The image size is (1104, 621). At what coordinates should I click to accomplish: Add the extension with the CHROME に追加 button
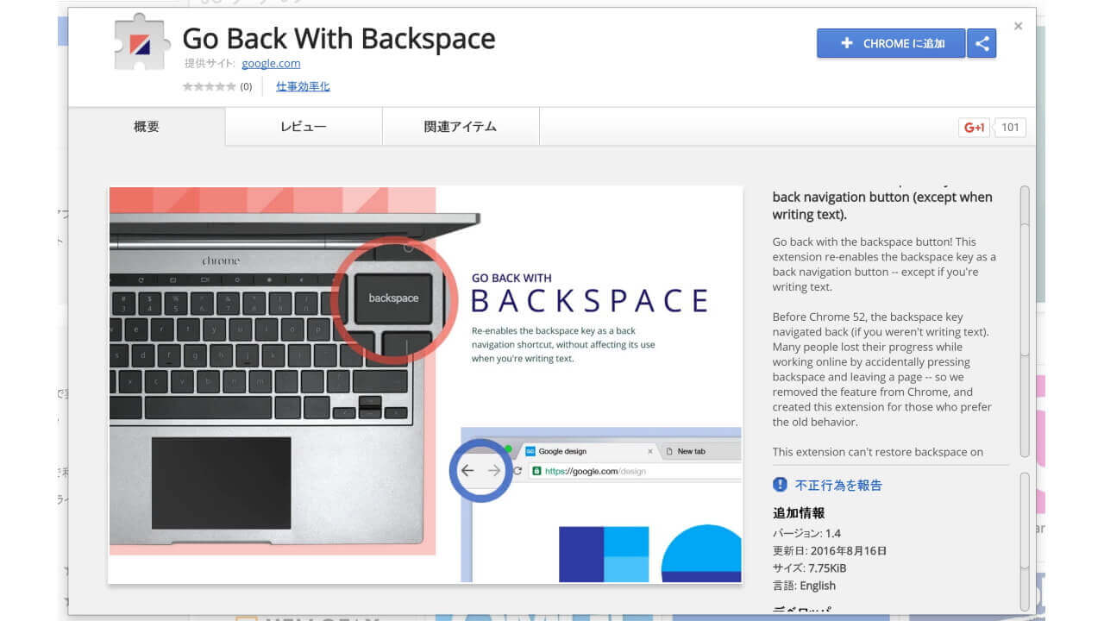point(891,42)
